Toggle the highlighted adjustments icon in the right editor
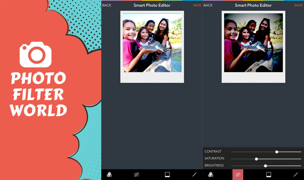304x180 pixels. (x=238, y=175)
